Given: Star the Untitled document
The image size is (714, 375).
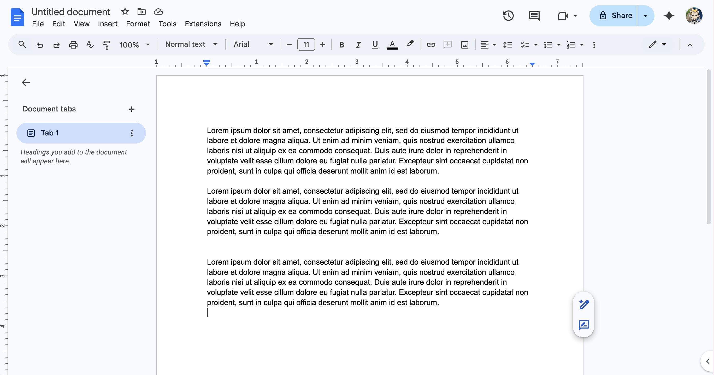Looking at the screenshot, I should 125,12.
